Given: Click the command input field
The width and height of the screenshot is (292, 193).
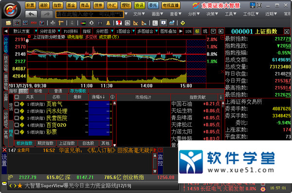Looking at the screenshot, I should [90, 14].
